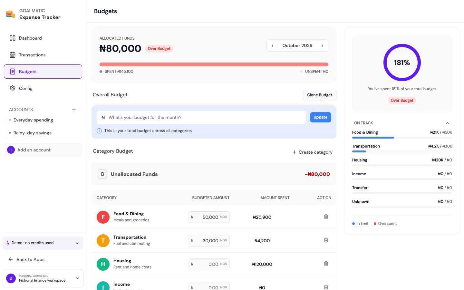The image size is (464, 290).
Task: Edit the Food & Dining budgeted amount
Action: pyautogui.click(x=209, y=217)
